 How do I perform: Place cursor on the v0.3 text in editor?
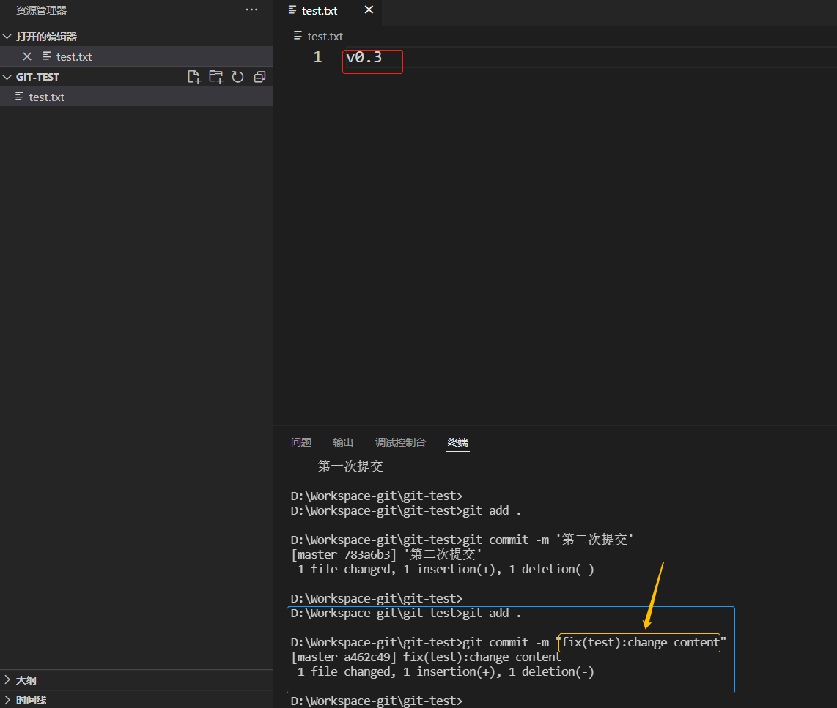pyautogui.click(x=364, y=57)
